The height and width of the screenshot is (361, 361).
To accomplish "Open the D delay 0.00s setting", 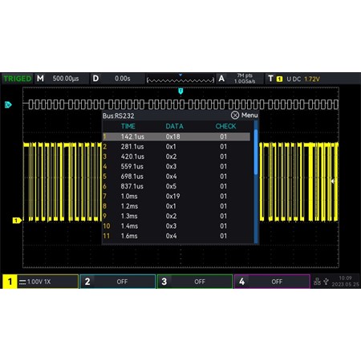I will click(117, 79).
